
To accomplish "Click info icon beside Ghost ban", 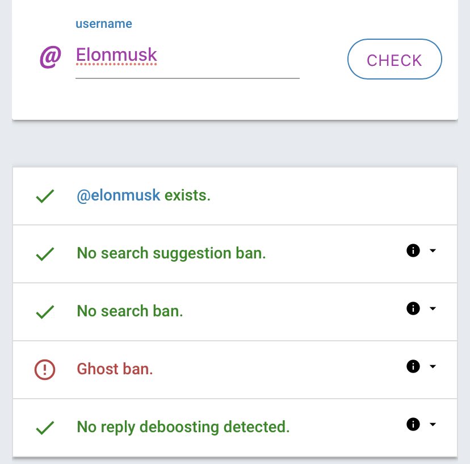I will pyautogui.click(x=413, y=366).
